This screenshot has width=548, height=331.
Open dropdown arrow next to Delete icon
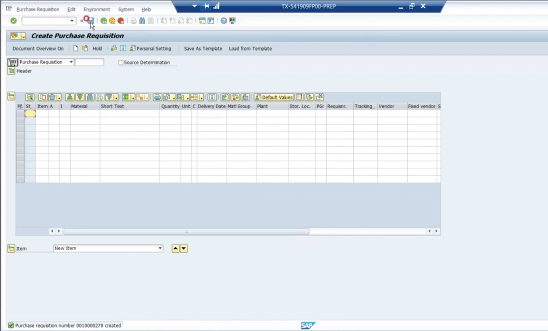tap(59, 97)
